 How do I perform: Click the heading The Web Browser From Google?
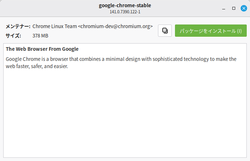[42, 49]
